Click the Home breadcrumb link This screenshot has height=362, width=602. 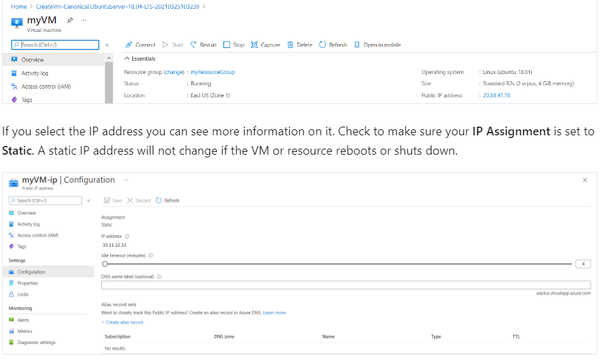(19, 7)
